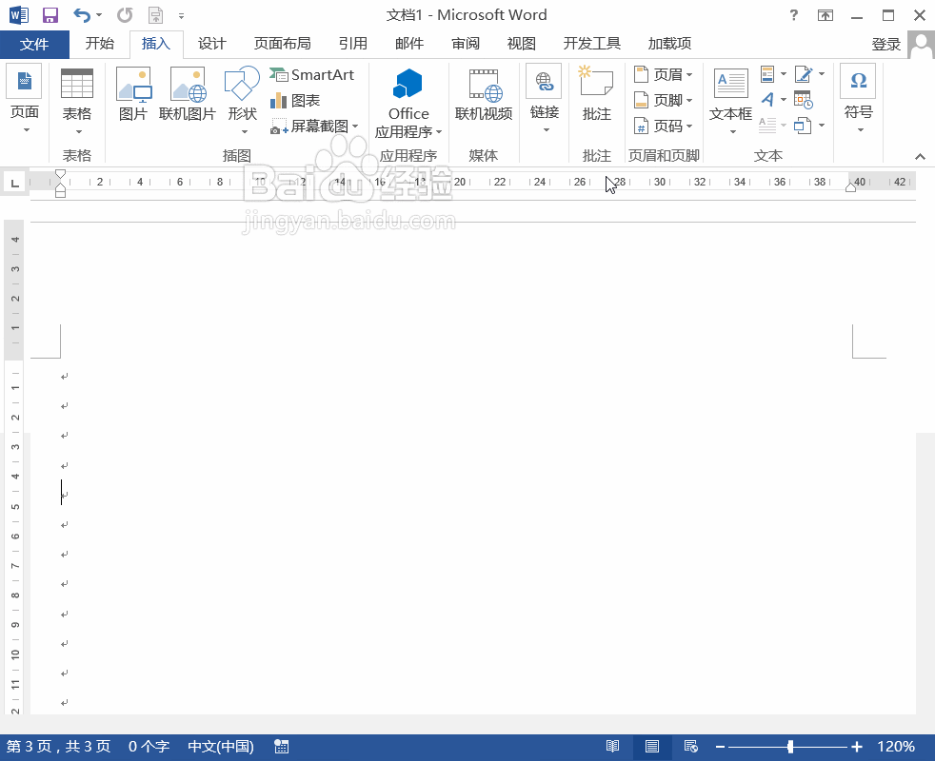This screenshot has width=935, height=761.
Task: Click the language indicator Chinese (China)
Action: tap(221, 746)
